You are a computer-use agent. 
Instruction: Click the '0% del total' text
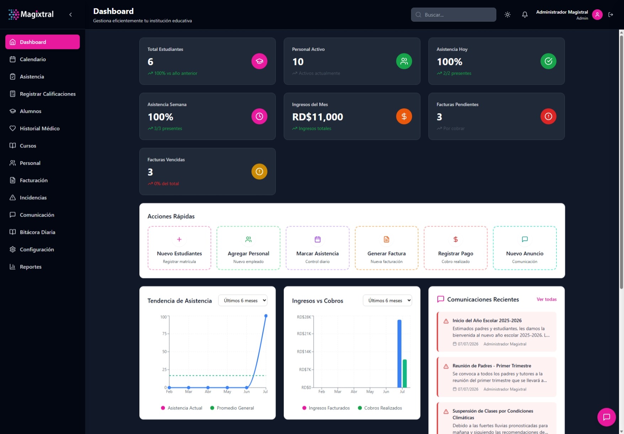166,184
